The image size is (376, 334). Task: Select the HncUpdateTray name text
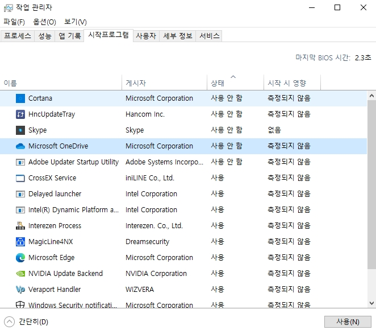click(52, 114)
